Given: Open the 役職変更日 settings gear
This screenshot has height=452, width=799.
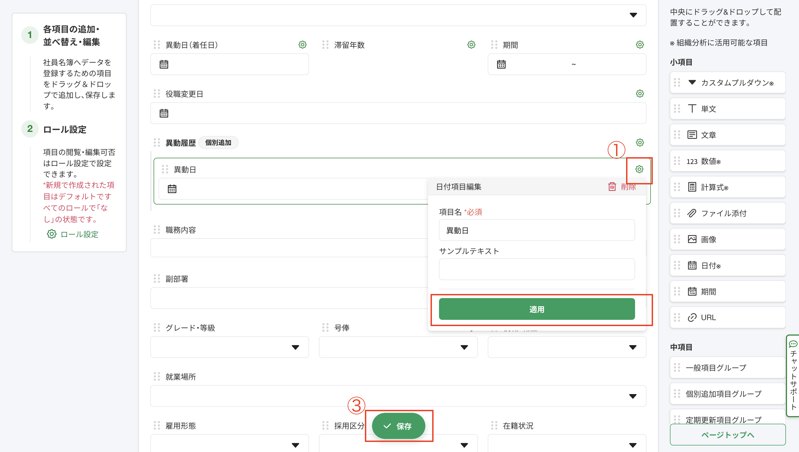Looking at the screenshot, I should (639, 94).
